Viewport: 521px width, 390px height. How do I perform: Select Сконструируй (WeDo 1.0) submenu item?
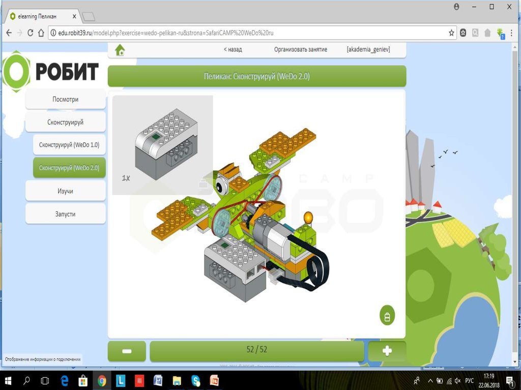(x=69, y=145)
